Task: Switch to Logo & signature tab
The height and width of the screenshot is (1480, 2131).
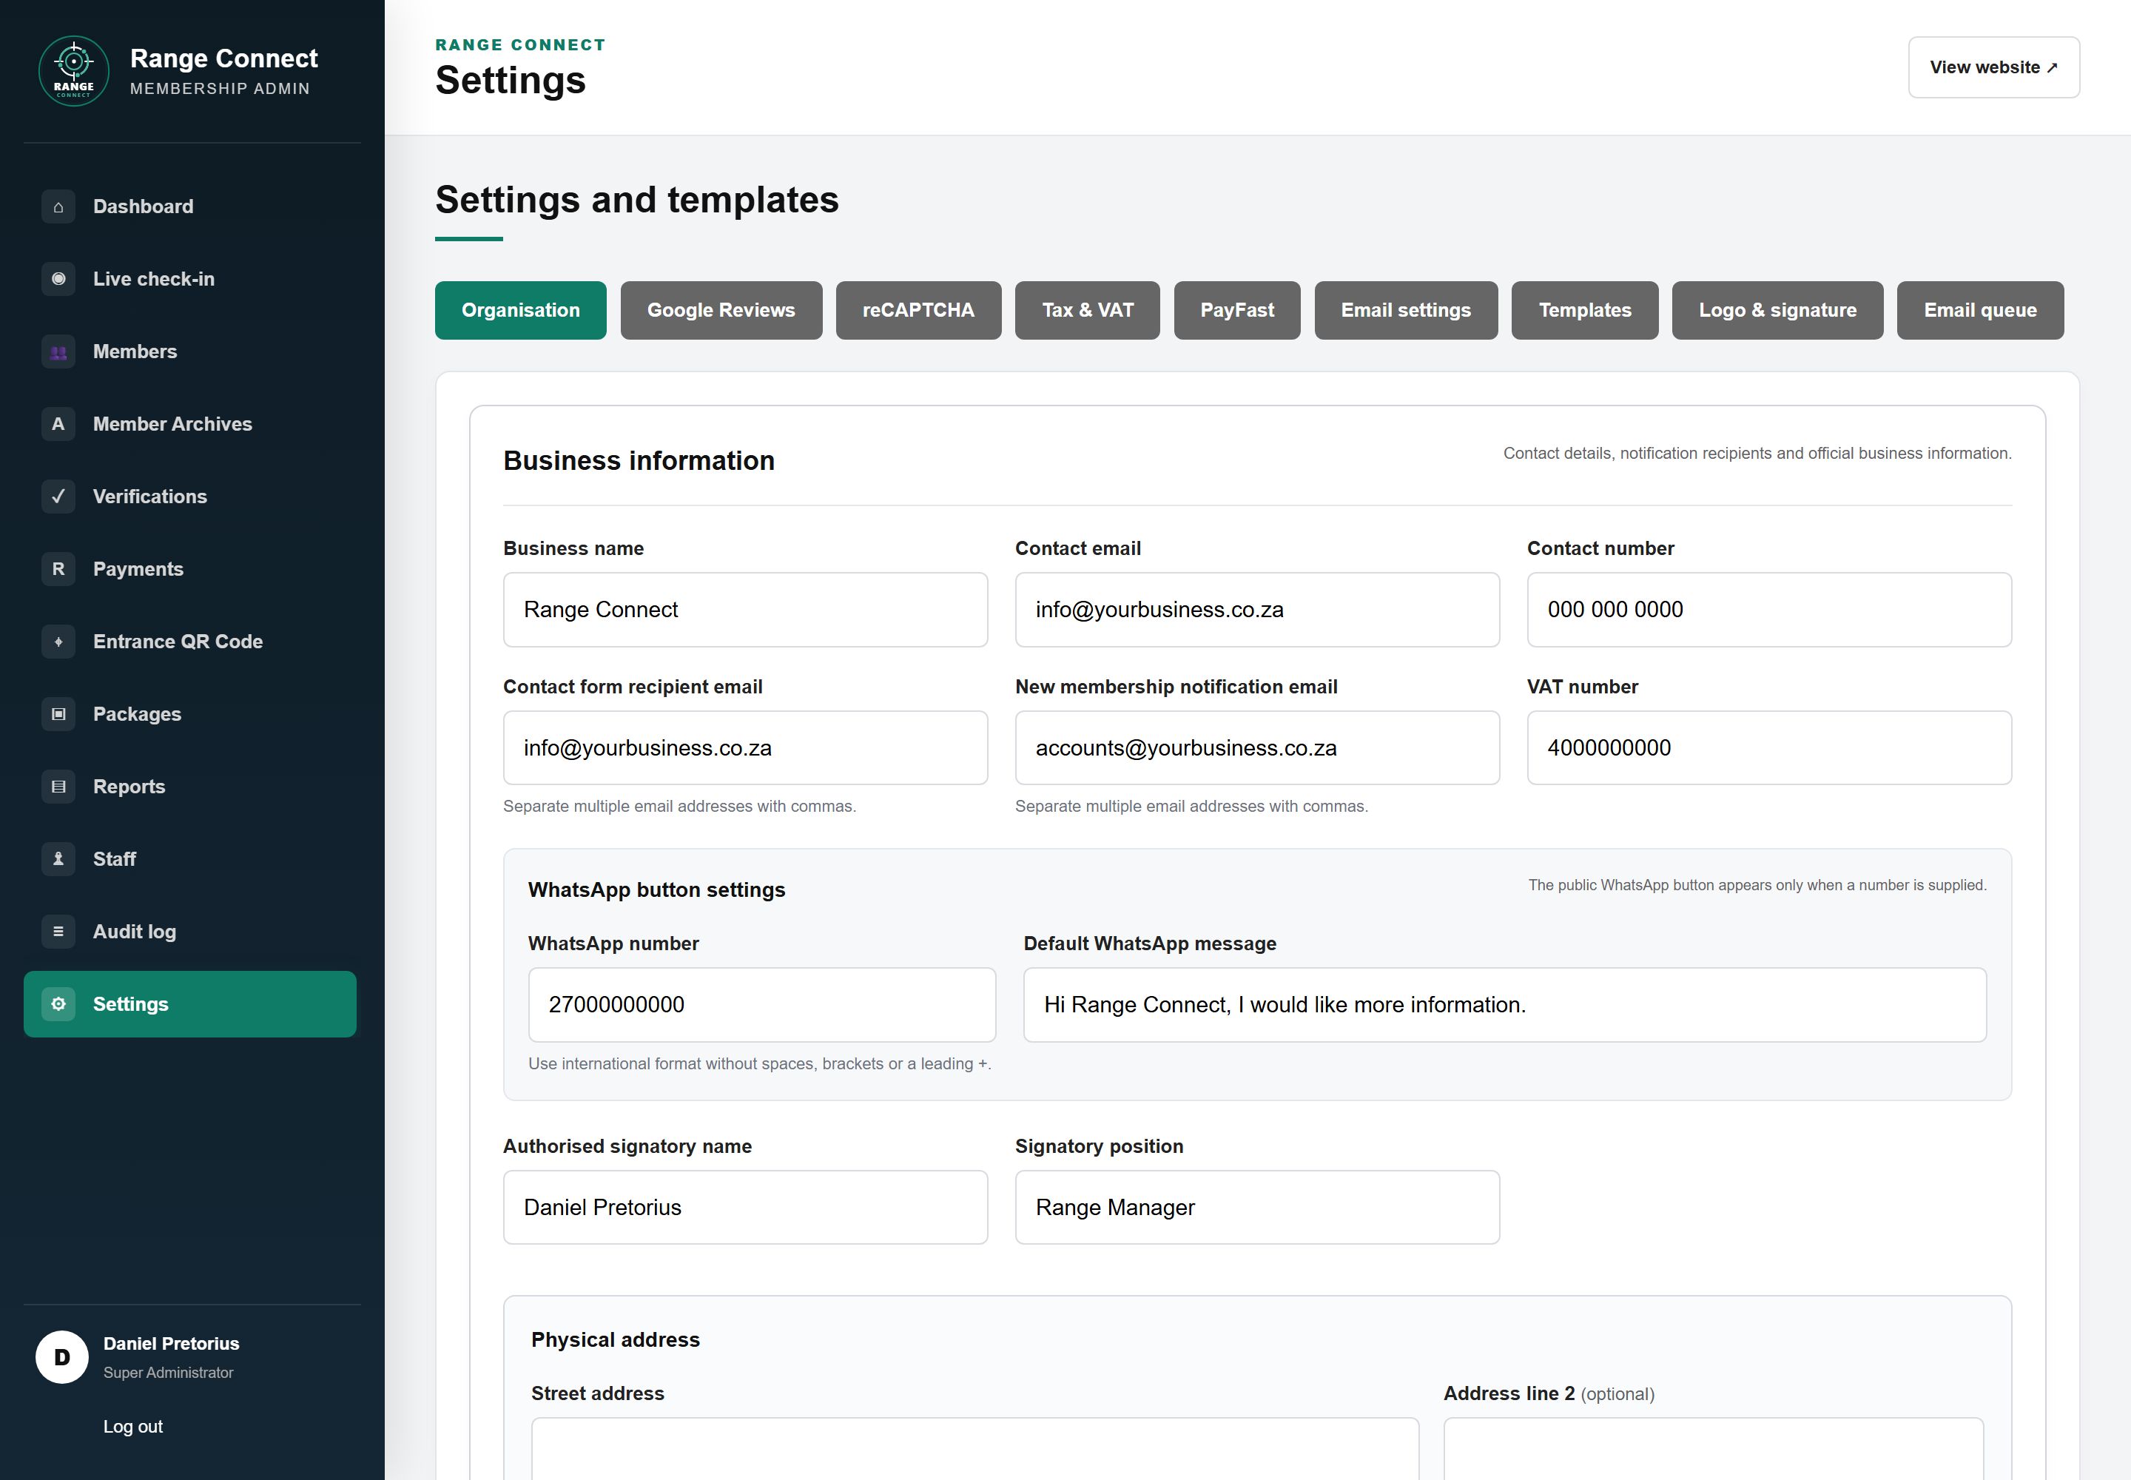Action: click(1778, 310)
